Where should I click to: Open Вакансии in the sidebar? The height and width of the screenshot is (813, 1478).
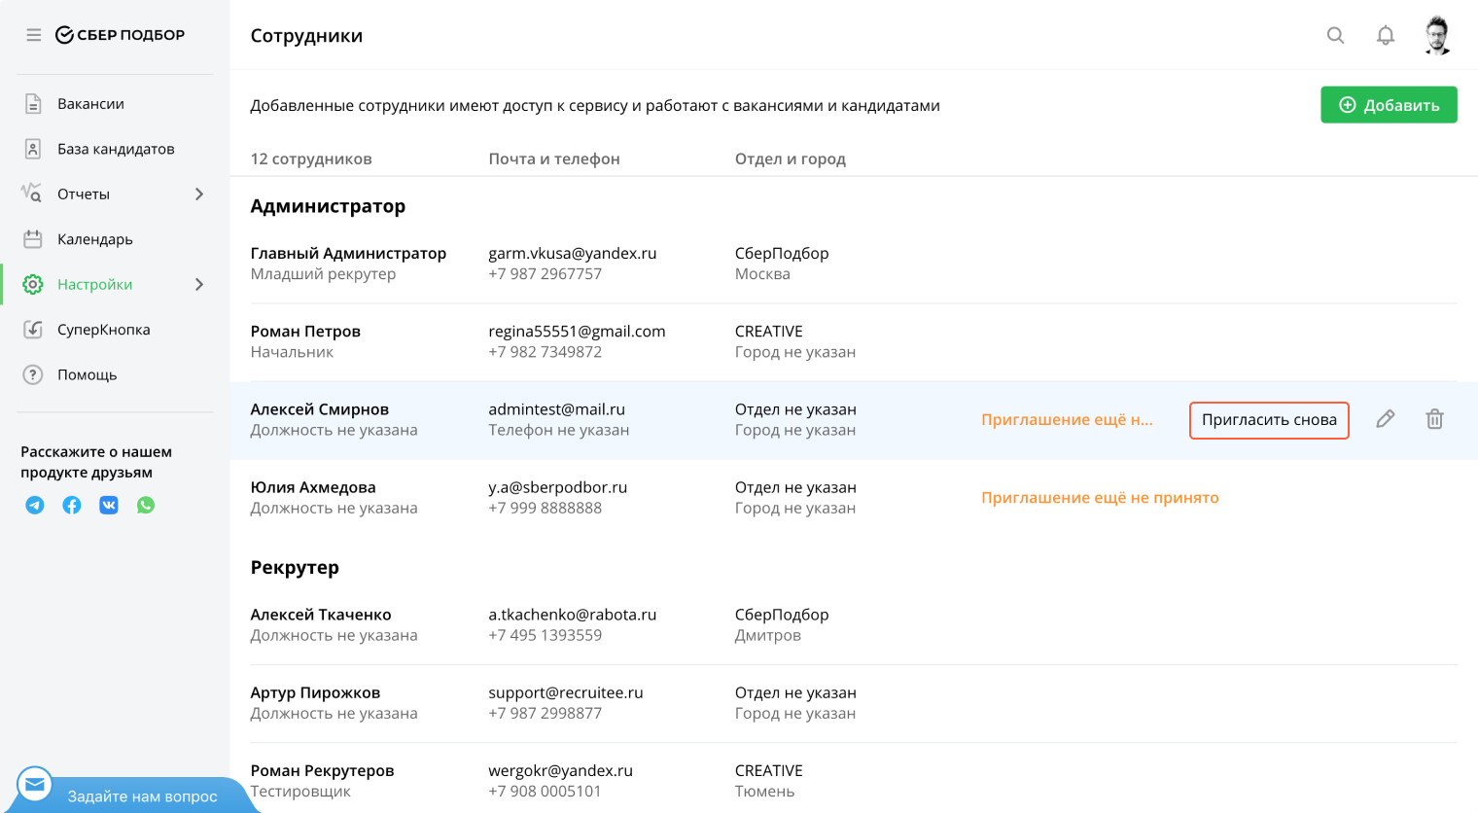(90, 104)
